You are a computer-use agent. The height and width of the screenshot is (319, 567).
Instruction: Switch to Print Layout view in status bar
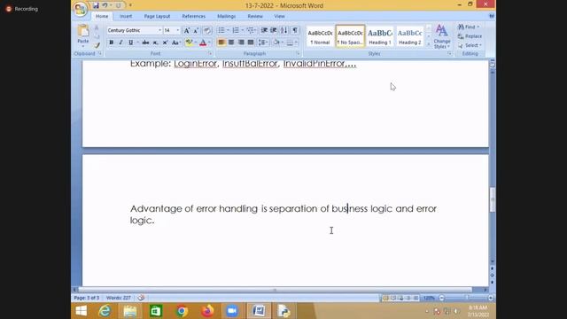click(385, 298)
